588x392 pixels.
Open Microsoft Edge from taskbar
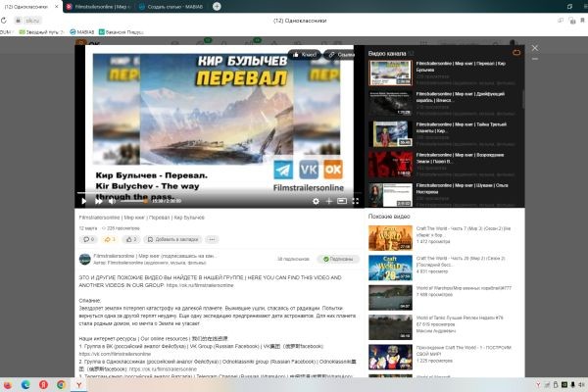tap(25, 385)
